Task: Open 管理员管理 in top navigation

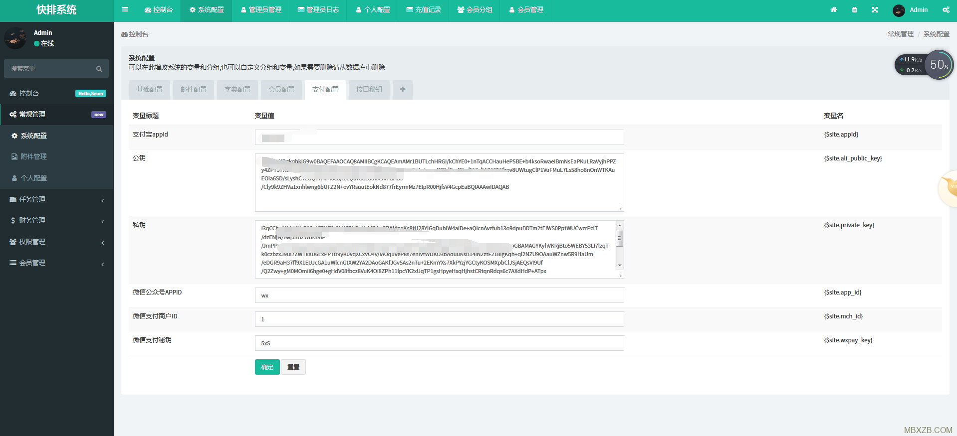Action: pos(261,9)
